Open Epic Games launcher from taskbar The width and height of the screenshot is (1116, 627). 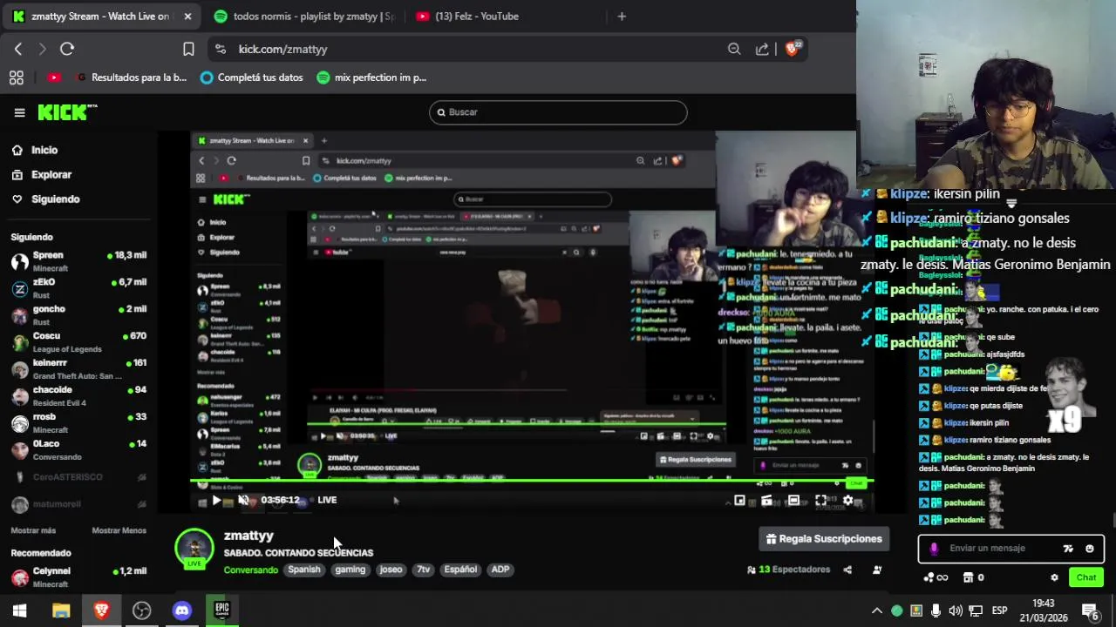(x=222, y=610)
